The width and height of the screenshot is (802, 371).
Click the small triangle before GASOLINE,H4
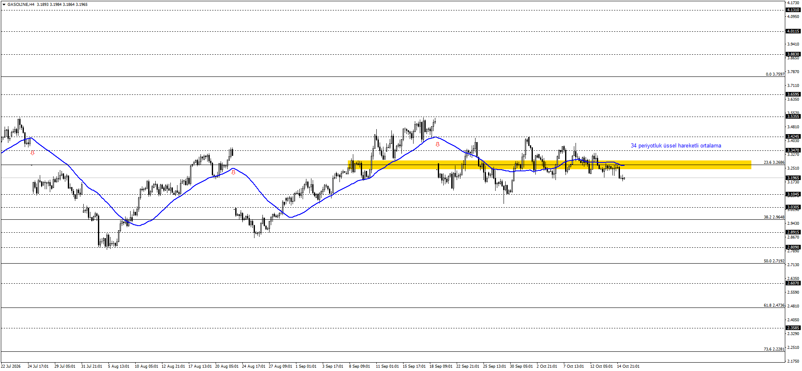(4, 5)
